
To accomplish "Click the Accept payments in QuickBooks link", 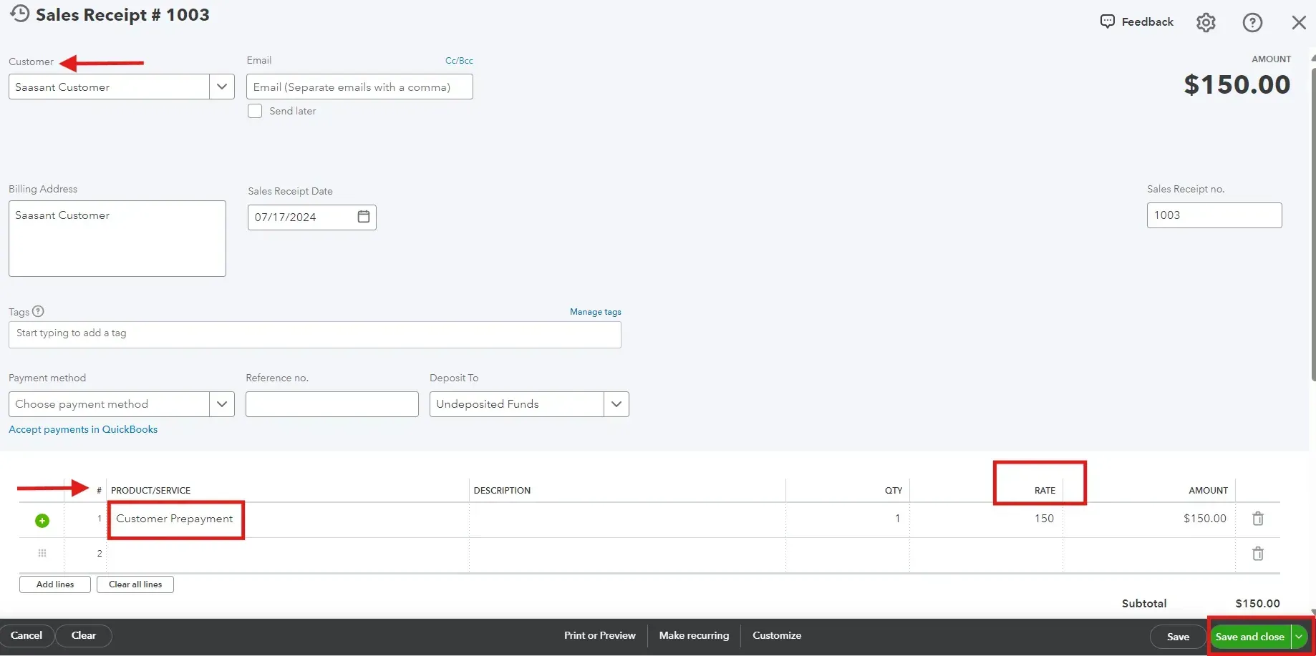I will click(x=82, y=429).
